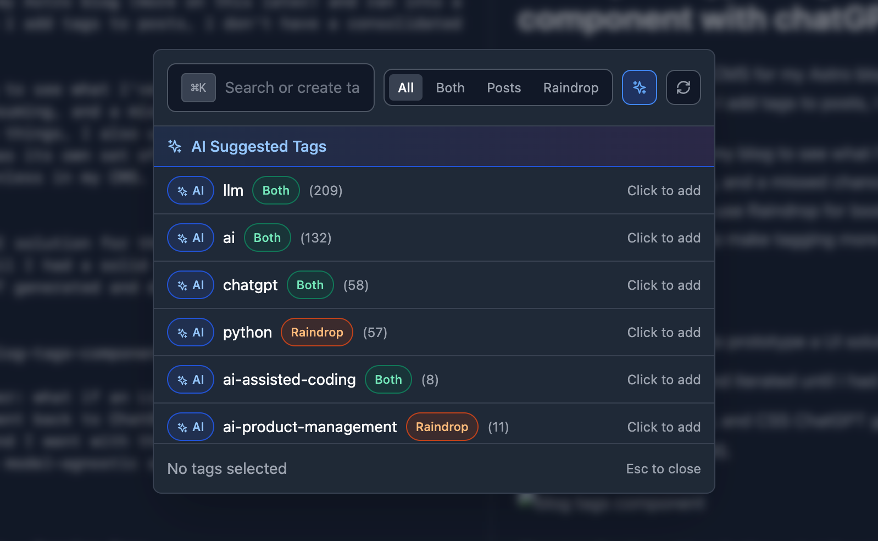Viewport: 878px width, 541px height.
Task: Select the Posts filter tab
Action: (x=504, y=87)
